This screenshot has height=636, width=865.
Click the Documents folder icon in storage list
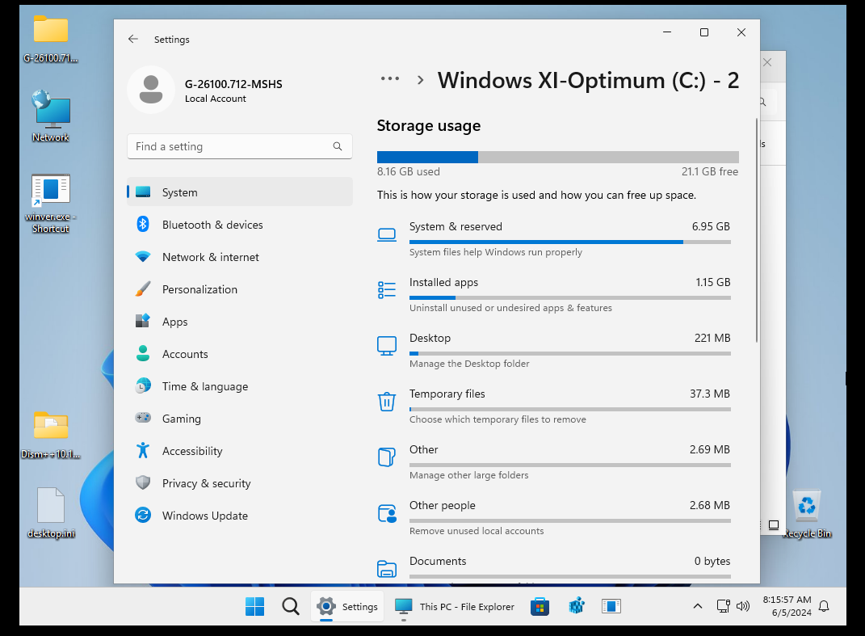pyautogui.click(x=387, y=568)
